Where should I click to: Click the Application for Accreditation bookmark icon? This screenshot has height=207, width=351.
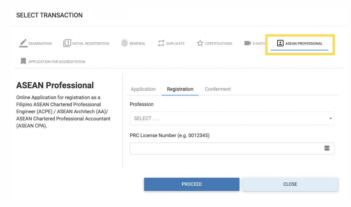coord(23,61)
